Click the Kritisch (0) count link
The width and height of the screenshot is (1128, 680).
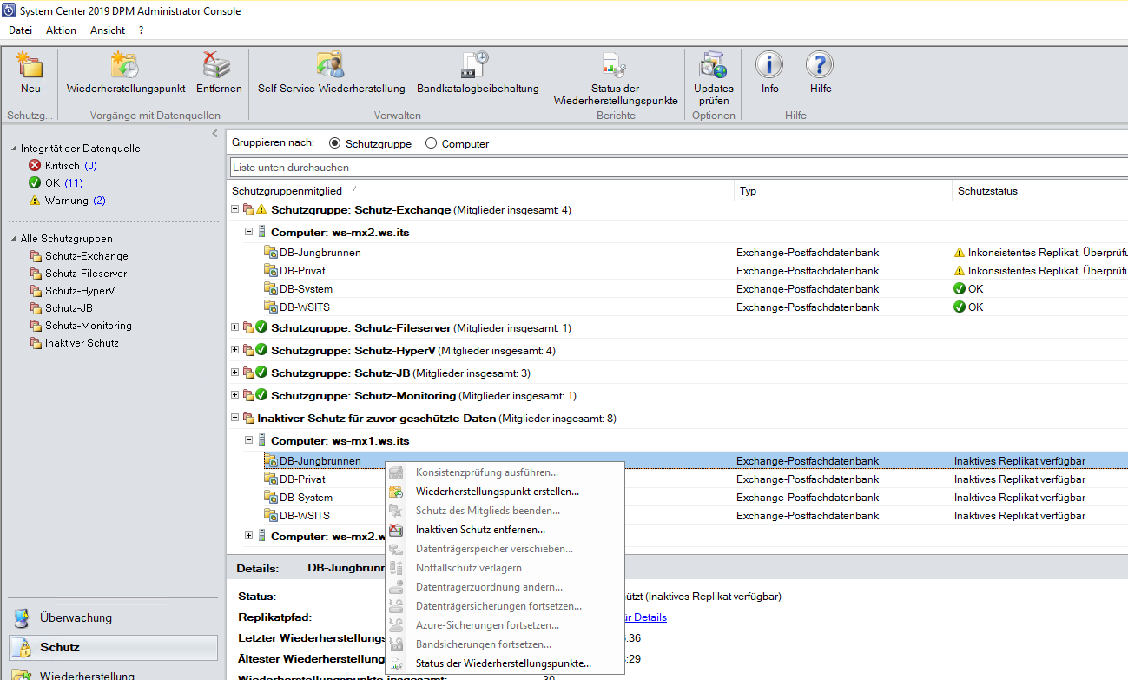tap(90, 166)
